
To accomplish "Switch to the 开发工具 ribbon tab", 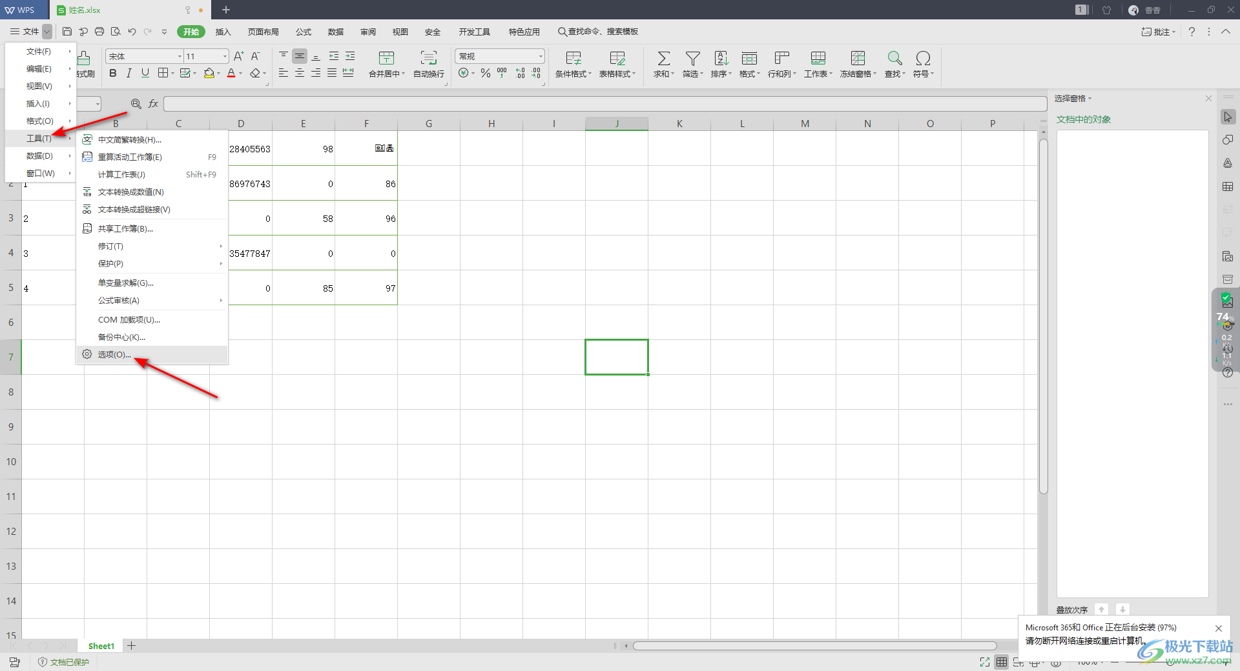I will [x=475, y=32].
